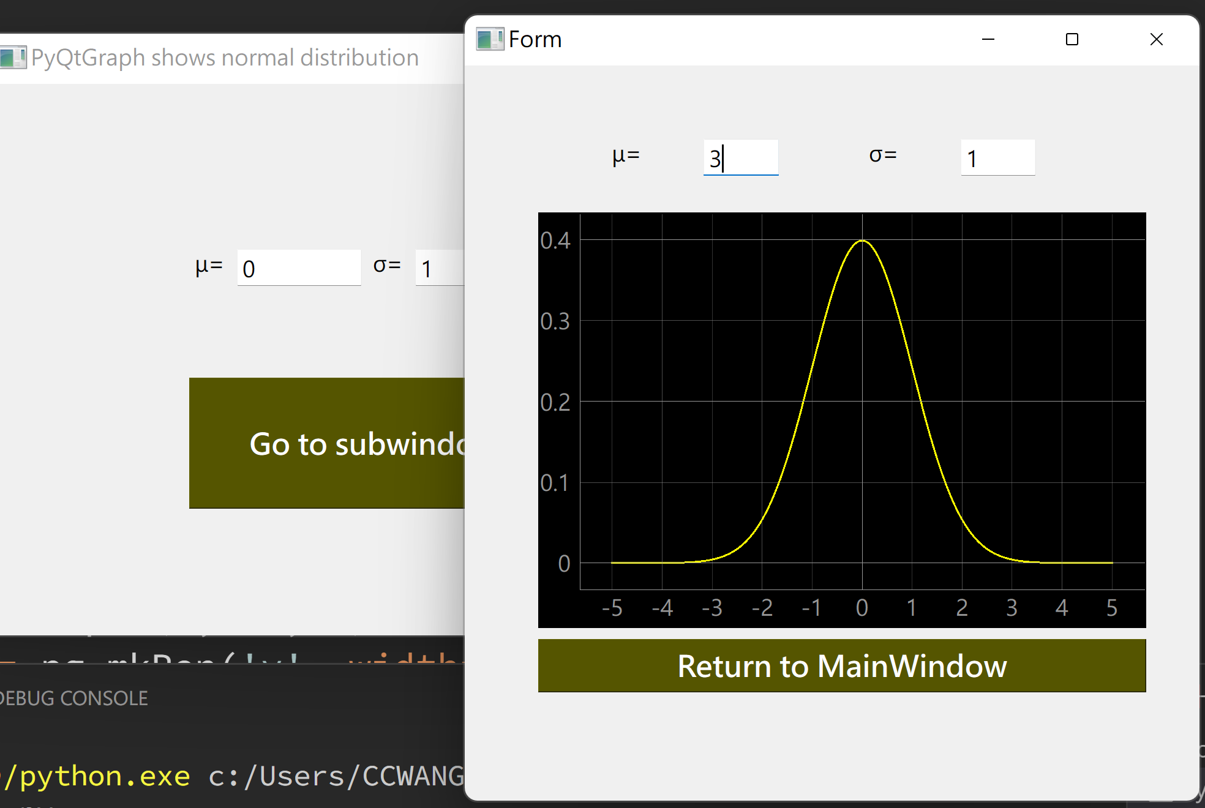Click the 0 x-axis tick label

(x=862, y=608)
